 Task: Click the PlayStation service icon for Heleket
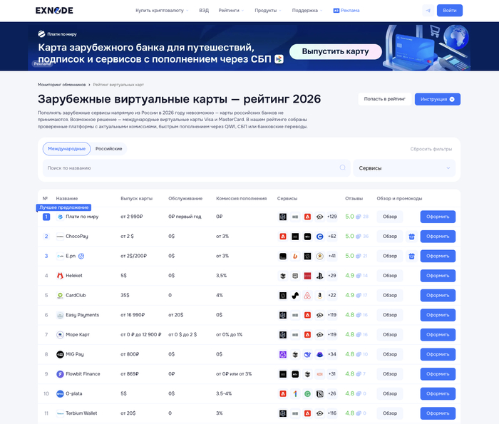point(320,276)
